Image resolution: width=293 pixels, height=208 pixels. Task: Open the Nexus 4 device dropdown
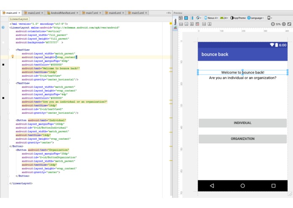(211, 18)
